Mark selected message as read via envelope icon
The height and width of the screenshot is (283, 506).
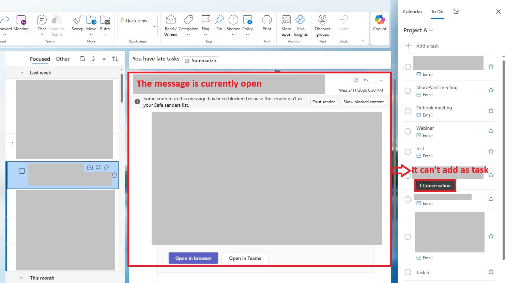click(x=90, y=167)
